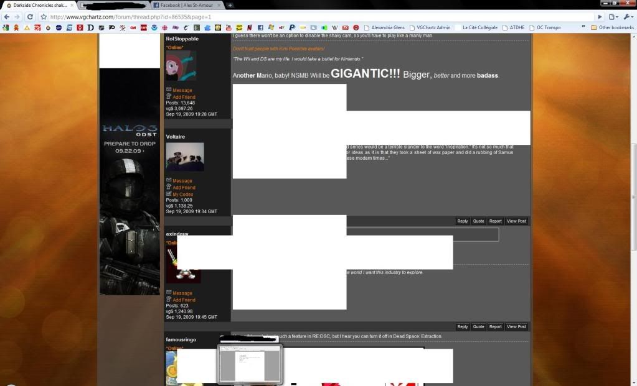Open the YouTube bookmark icon
This screenshot has width=637, height=386.
pos(229,27)
